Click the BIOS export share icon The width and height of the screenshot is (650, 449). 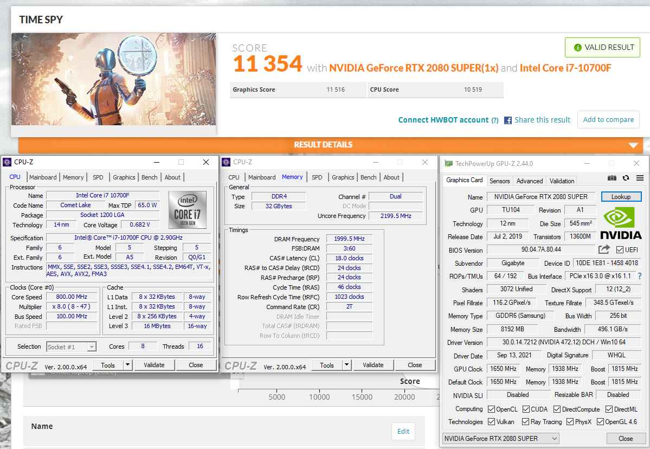tap(604, 249)
